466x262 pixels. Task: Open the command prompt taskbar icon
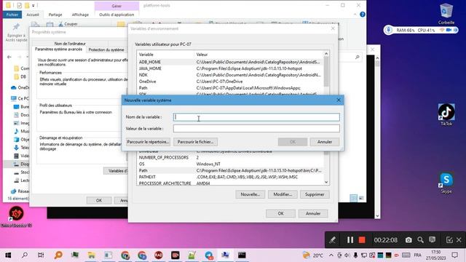coord(242,255)
